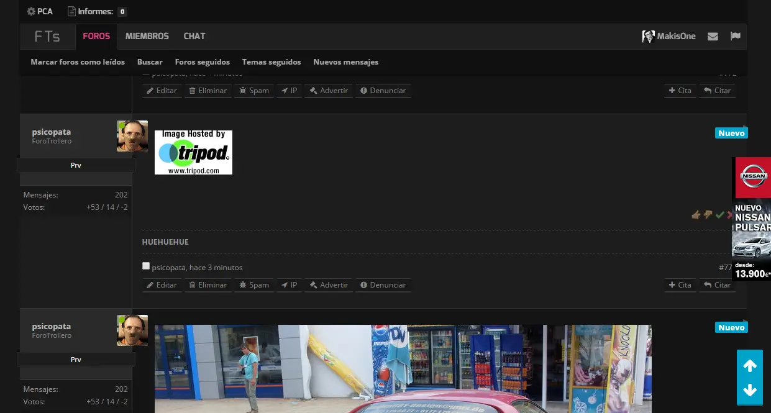Open the MakisOne account menu

(669, 36)
